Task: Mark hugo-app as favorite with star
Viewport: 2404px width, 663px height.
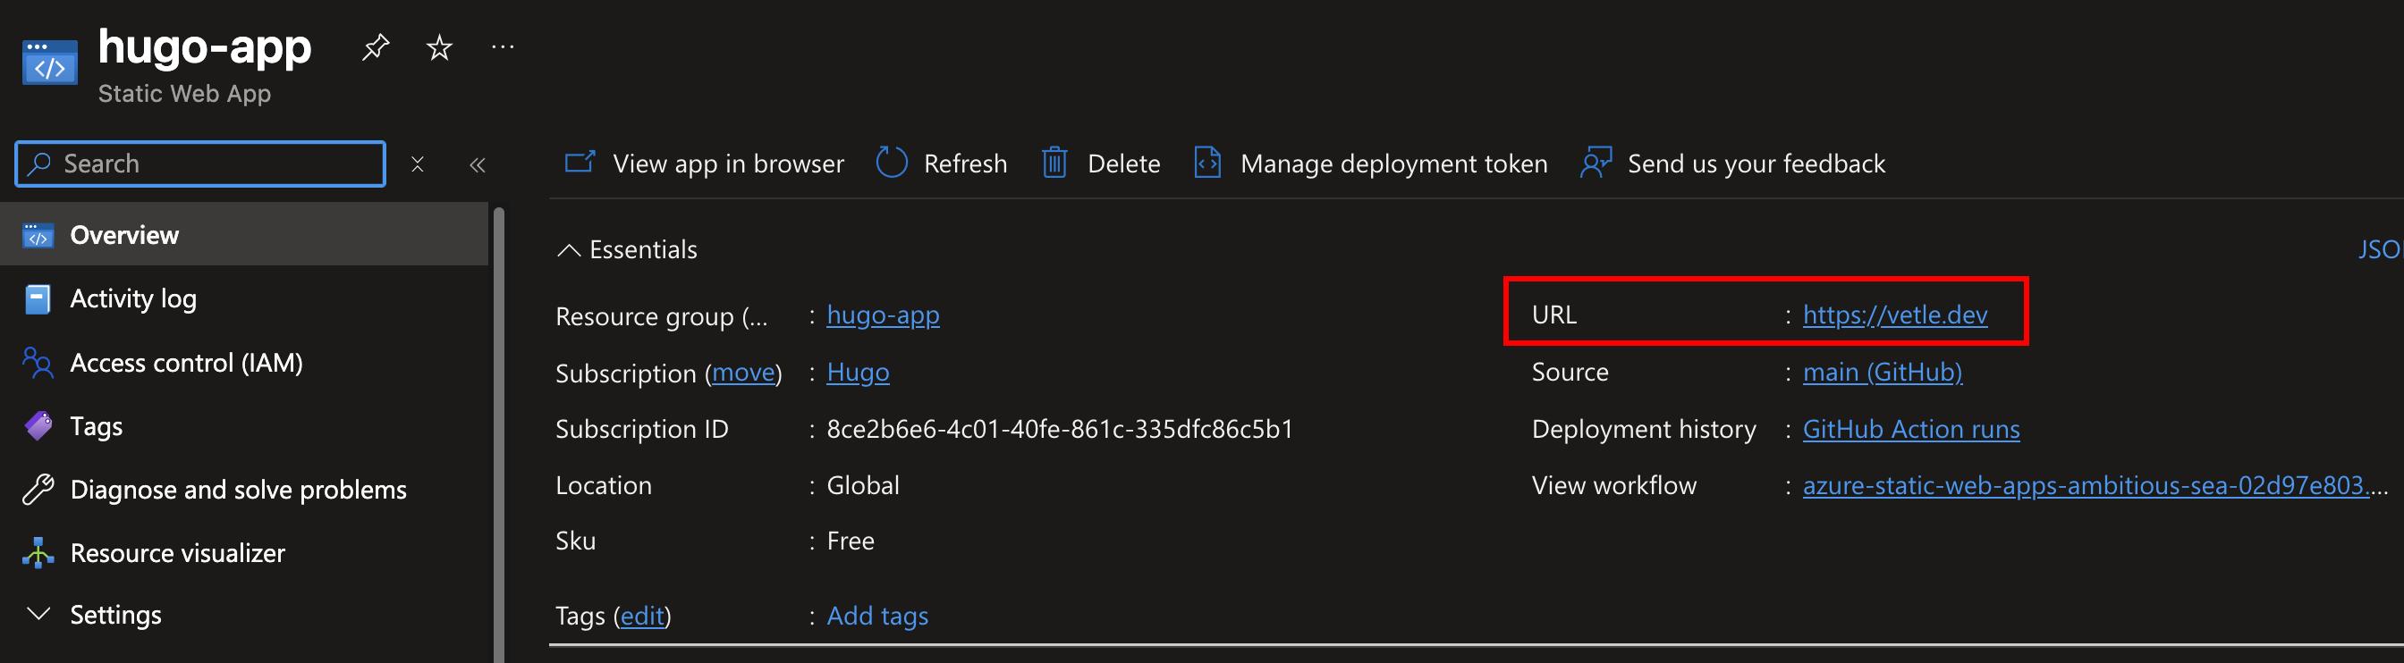Action: [438, 46]
